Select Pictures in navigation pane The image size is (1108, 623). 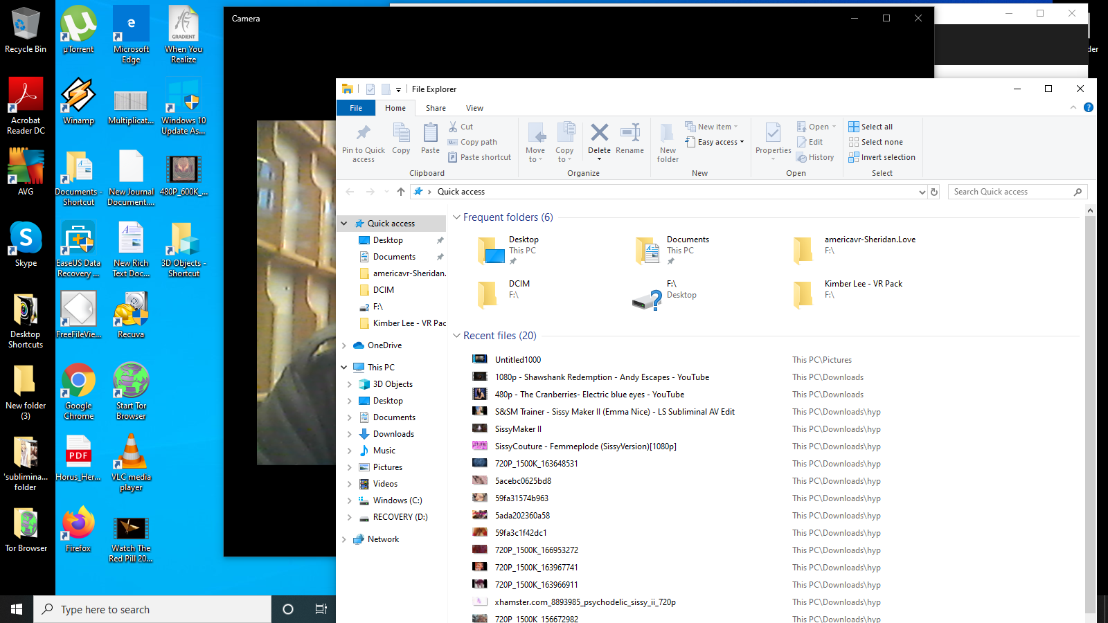(388, 467)
